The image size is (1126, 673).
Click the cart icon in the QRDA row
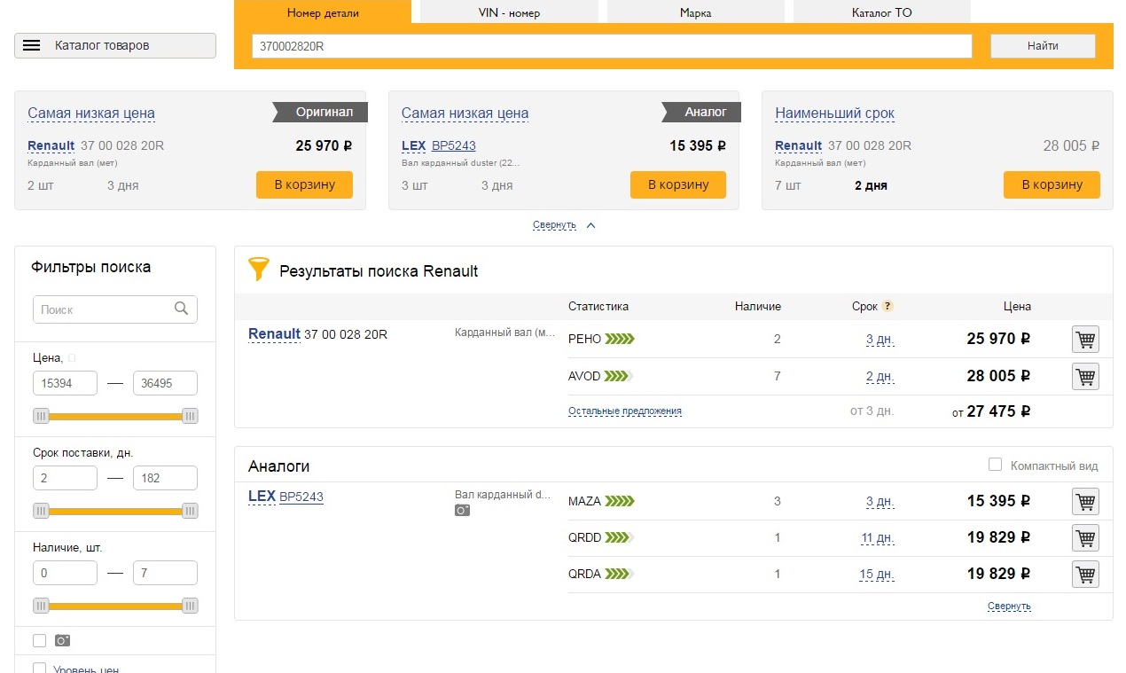(1085, 574)
